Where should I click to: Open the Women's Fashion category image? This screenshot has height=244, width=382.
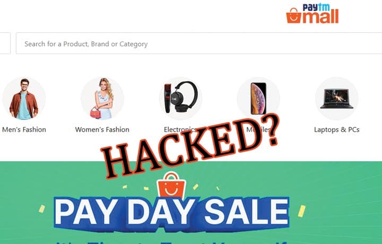coord(102,99)
